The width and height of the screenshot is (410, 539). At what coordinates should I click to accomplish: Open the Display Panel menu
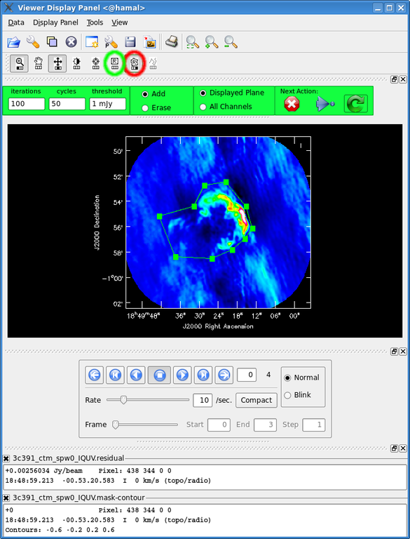point(55,22)
